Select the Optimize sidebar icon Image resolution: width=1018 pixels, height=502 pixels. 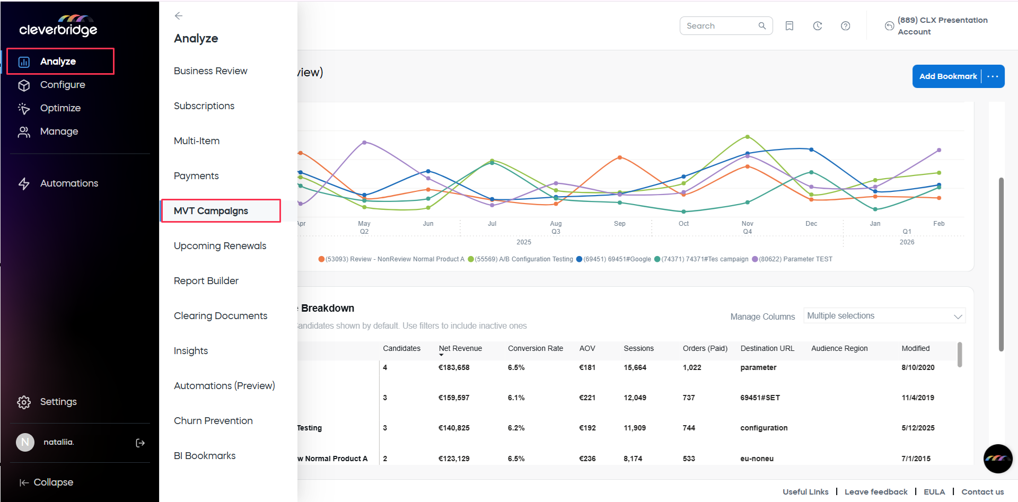click(x=24, y=108)
